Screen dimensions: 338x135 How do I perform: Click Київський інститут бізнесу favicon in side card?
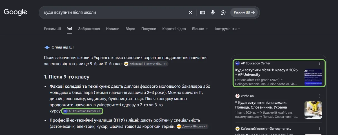pos(237,129)
